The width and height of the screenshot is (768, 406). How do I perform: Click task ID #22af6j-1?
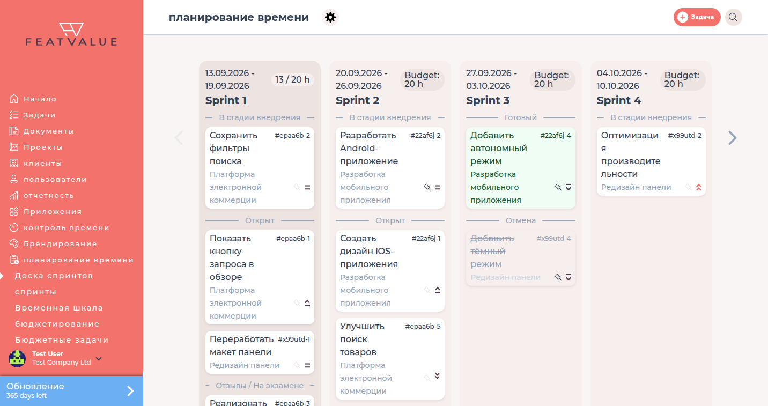coord(426,239)
